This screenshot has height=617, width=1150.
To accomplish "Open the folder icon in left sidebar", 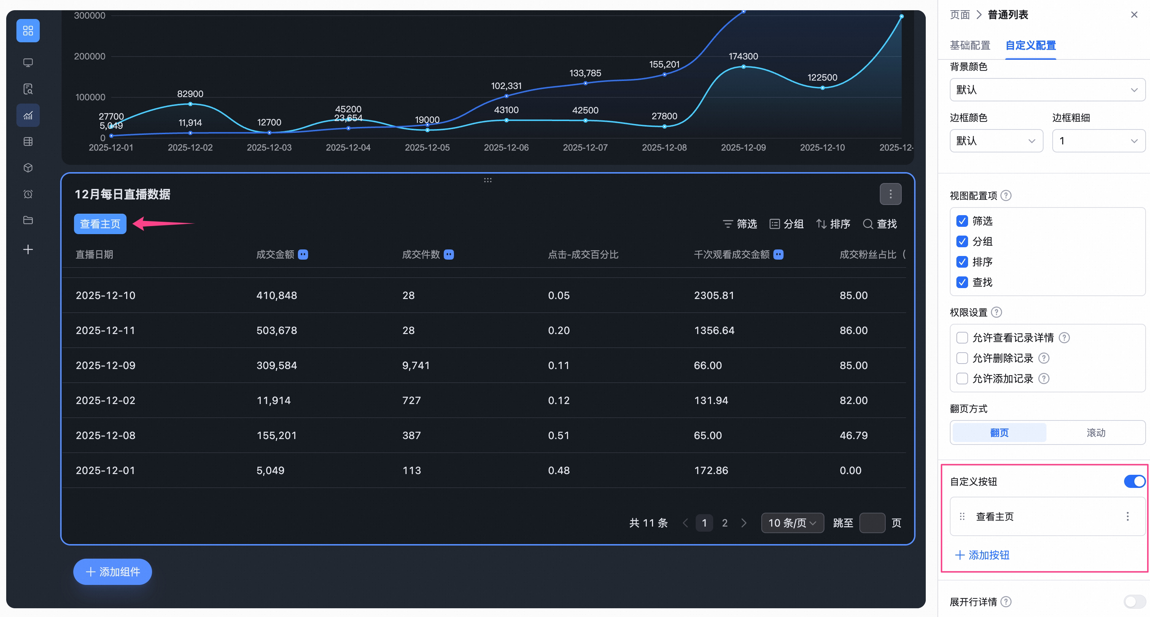I will tap(28, 220).
